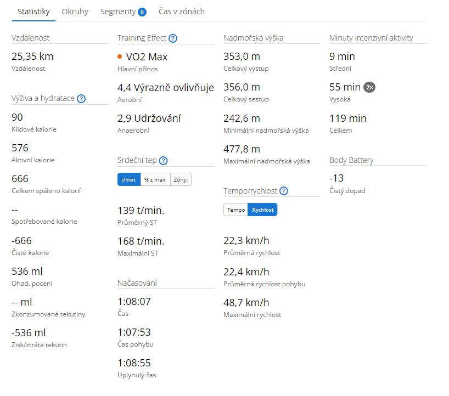Image resolution: width=449 pixels, height=396 pixels.
Task: Click the 4,4 Výrazně ovlivňuje aerobic value
Action: (165, 87)
